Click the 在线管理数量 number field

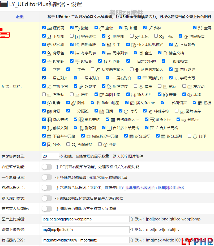tap(50, 156)
